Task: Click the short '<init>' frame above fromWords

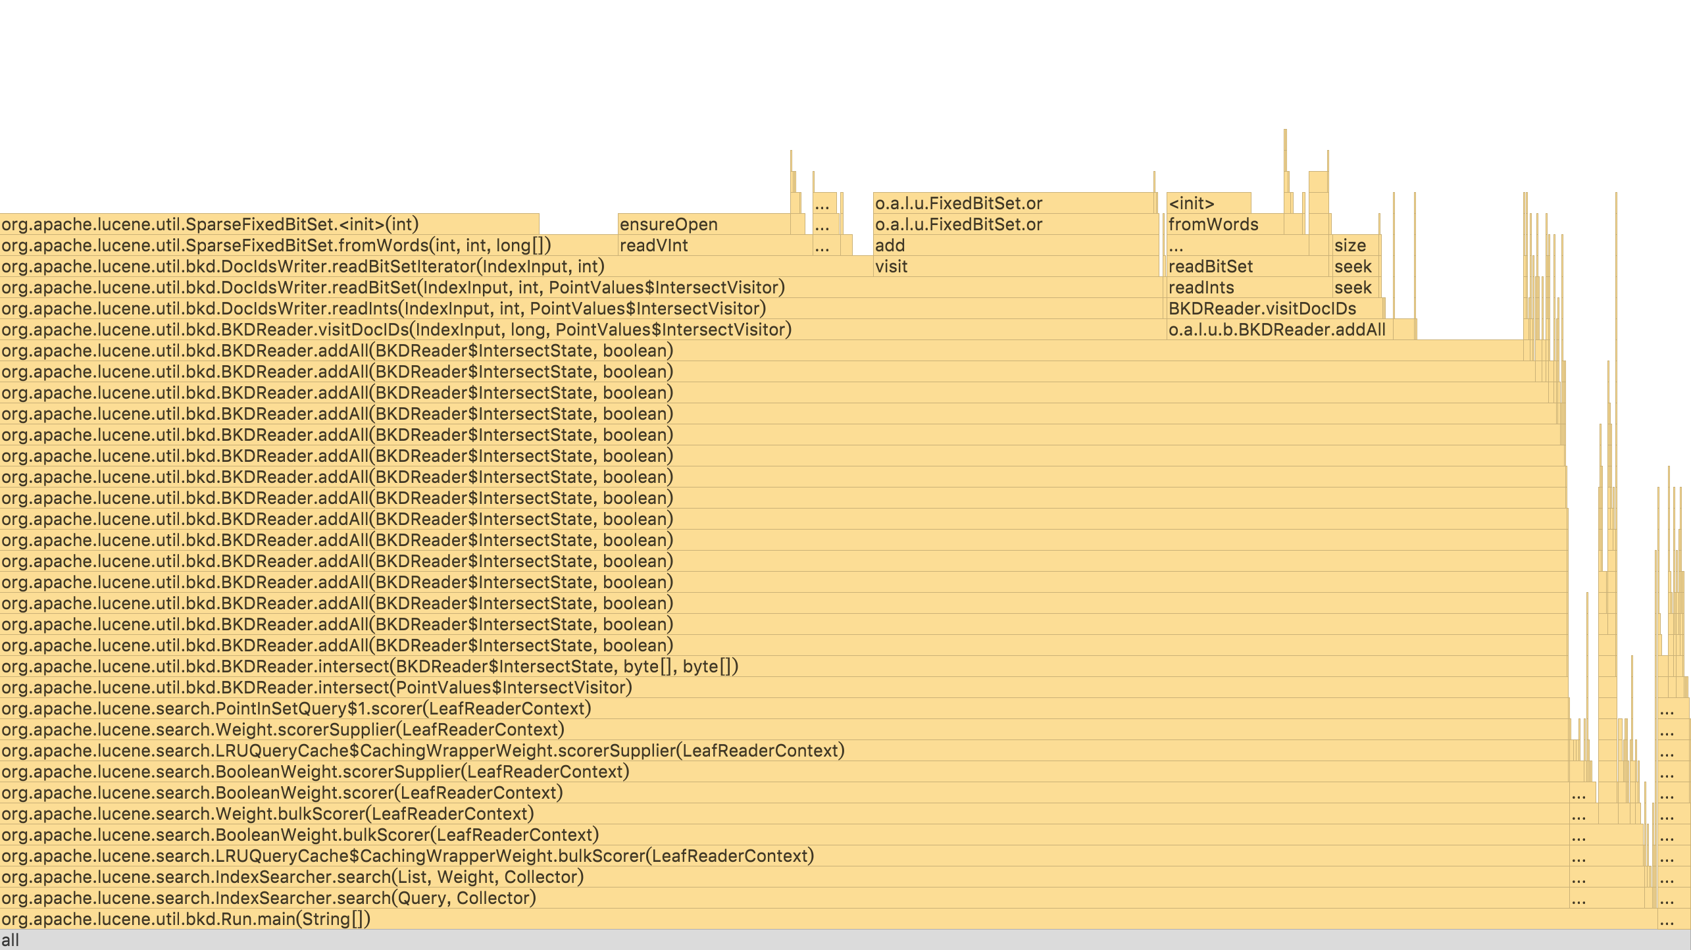Action: (1209, 203)
